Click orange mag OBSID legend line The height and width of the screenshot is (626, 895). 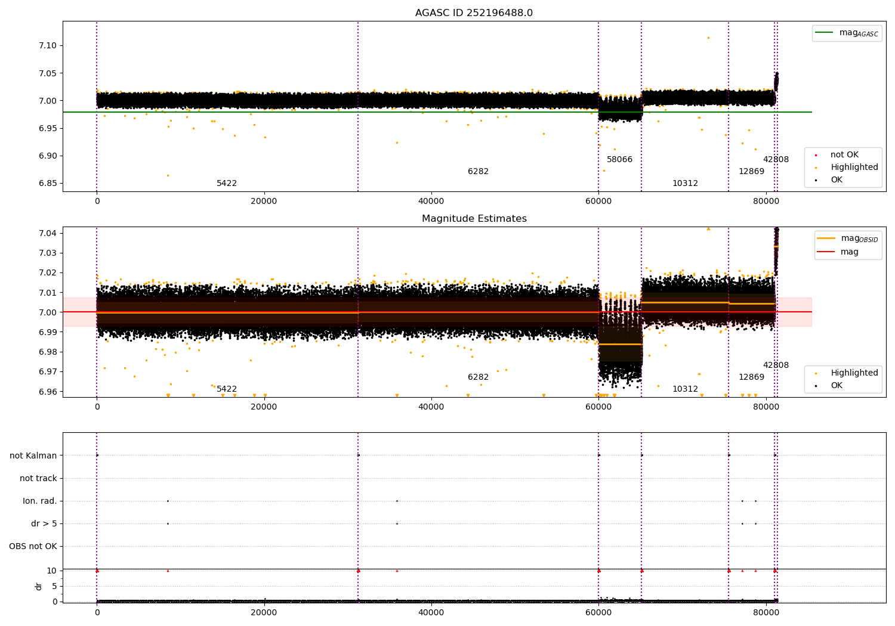pyautogui.click(x=826, y=238)
